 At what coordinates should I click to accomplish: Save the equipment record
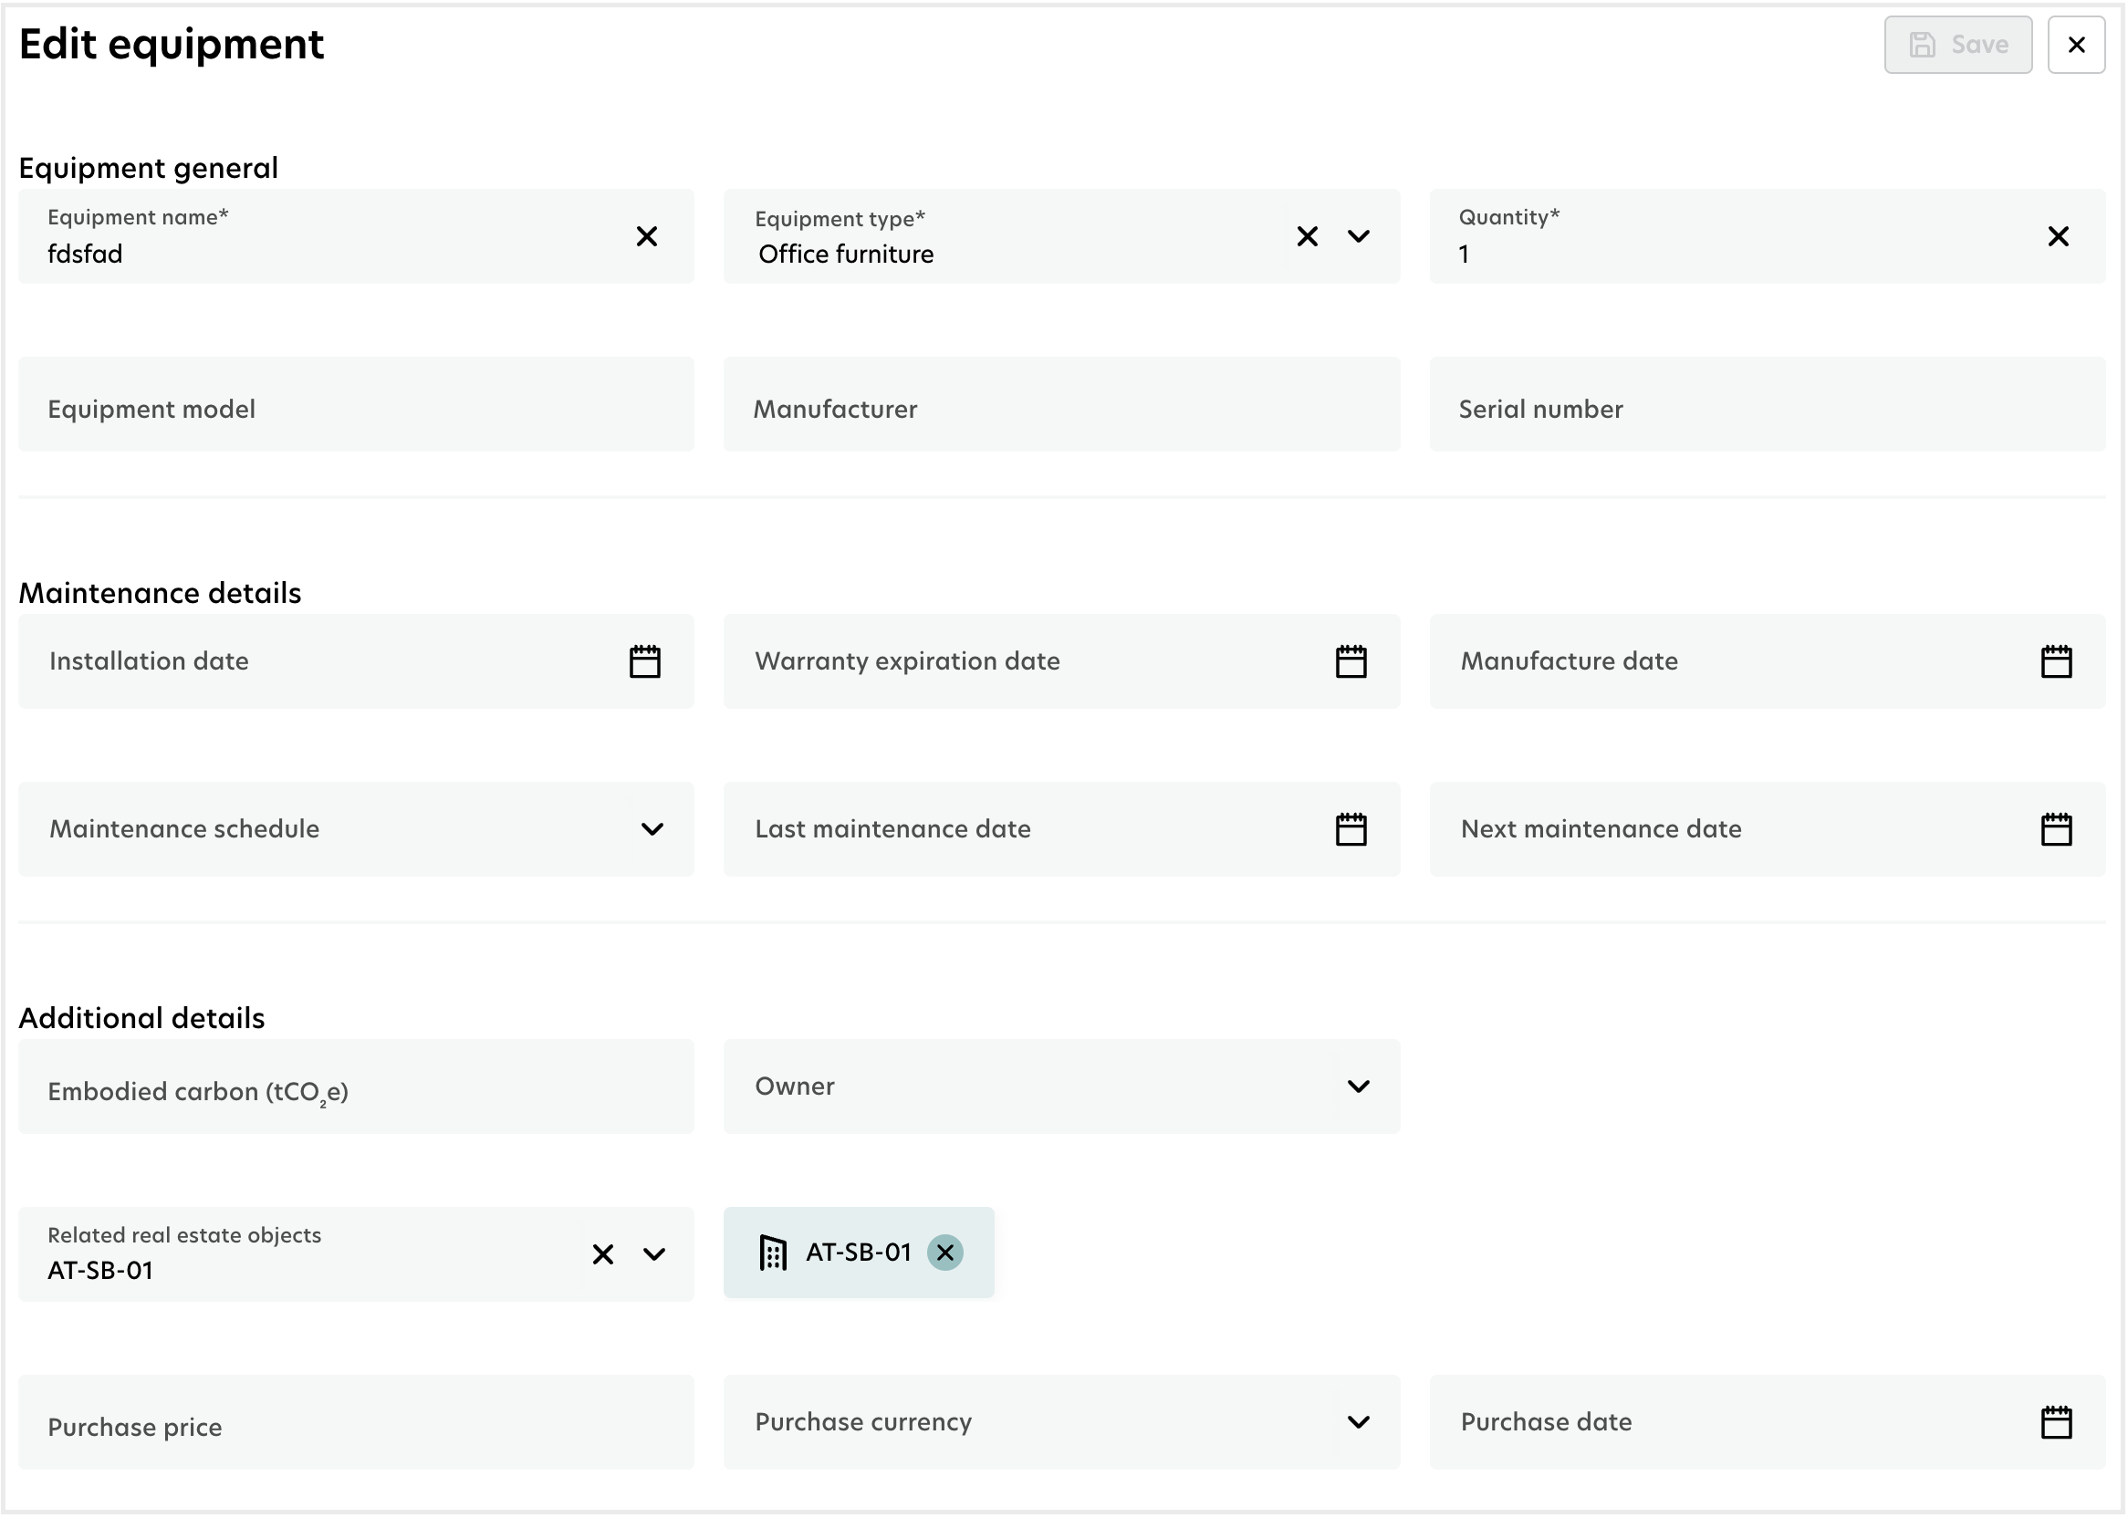click(x=1957, y=46)
